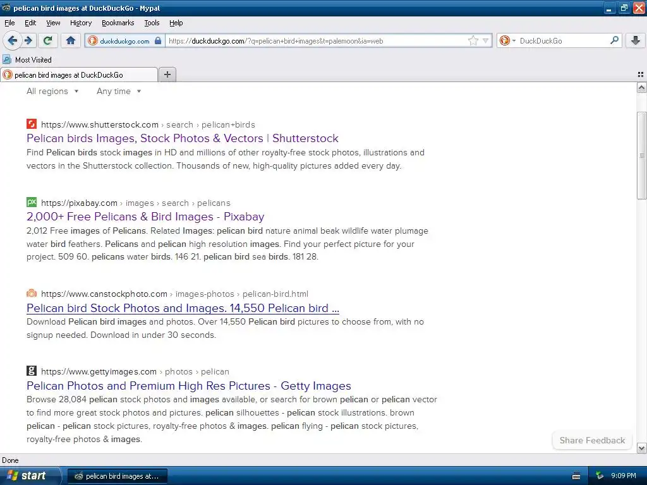Open the View menu
Image resolution: width=647 pixels, height=485 pixels.
pyautogui.click(x=53, y=23)
